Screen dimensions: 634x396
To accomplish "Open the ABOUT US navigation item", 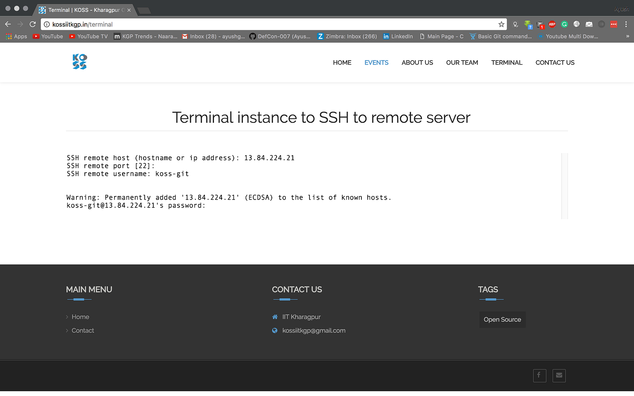I will coord(417,63).
